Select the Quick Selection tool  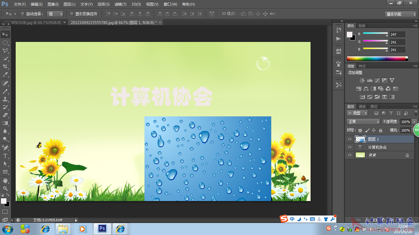tap(5, 58)
